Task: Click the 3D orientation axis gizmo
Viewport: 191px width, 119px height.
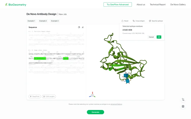Action: coord(92,95)
